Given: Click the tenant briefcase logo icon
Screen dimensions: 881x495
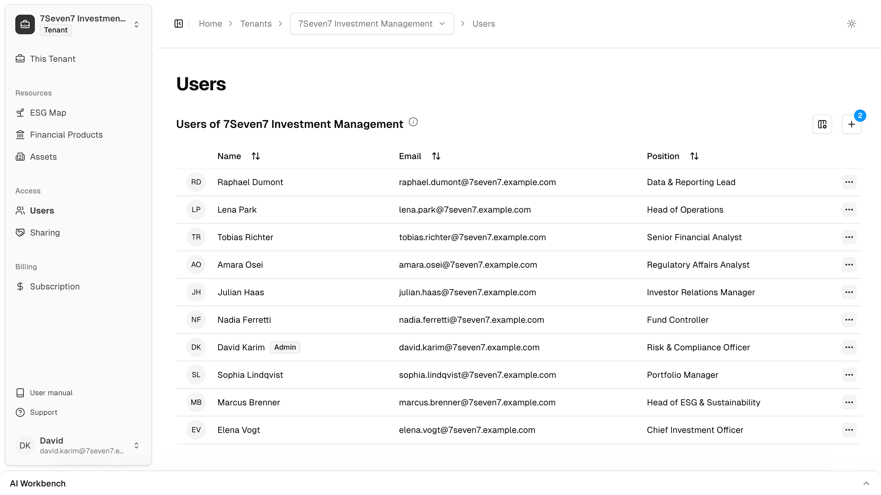Looking at the screenshot, I should point(25,24).
